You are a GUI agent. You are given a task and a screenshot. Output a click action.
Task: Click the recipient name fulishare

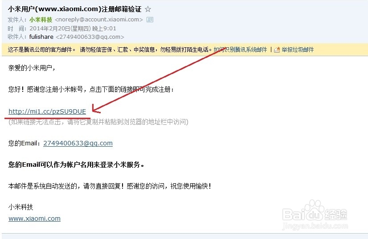point(41,37)
